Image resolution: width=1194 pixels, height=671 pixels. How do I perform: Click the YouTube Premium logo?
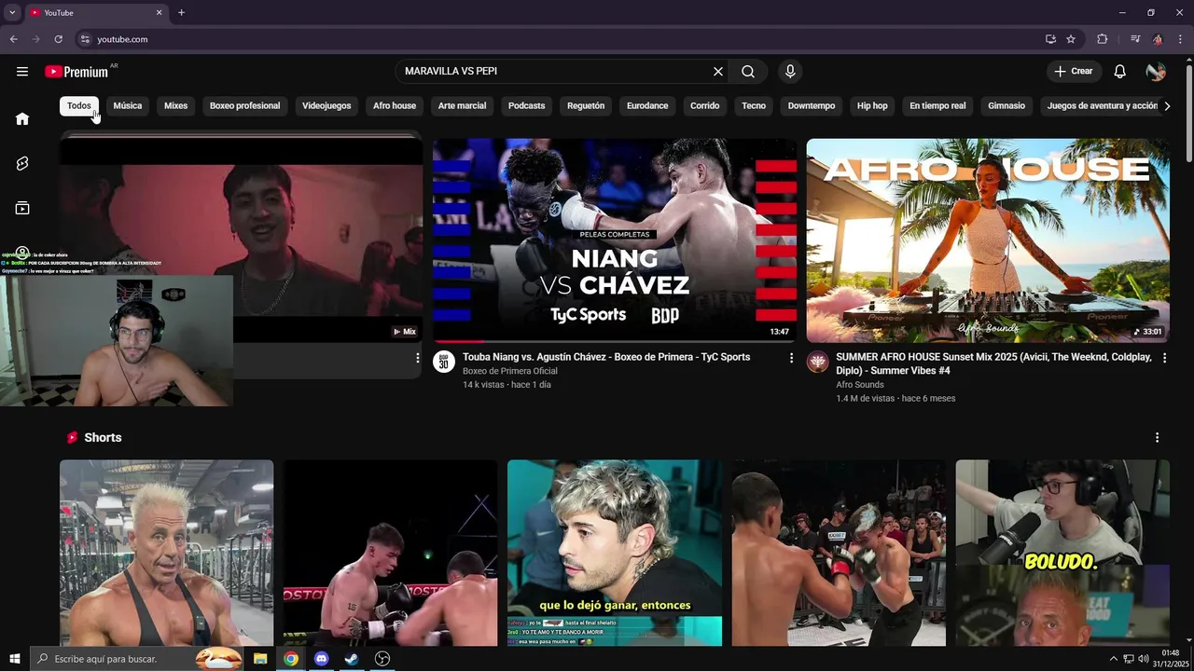pyautogui.click(x=78, y=72)
